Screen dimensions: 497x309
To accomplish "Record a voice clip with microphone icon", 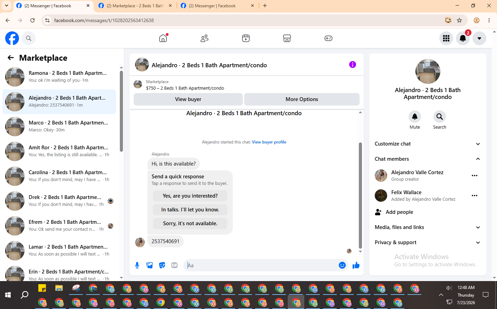I will pos(137,265).
